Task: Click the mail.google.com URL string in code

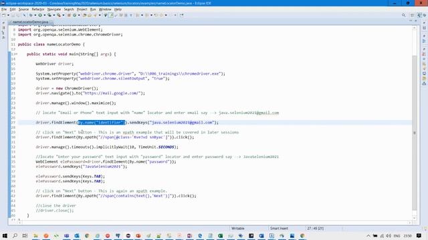Action: click(x=112, y=93)
